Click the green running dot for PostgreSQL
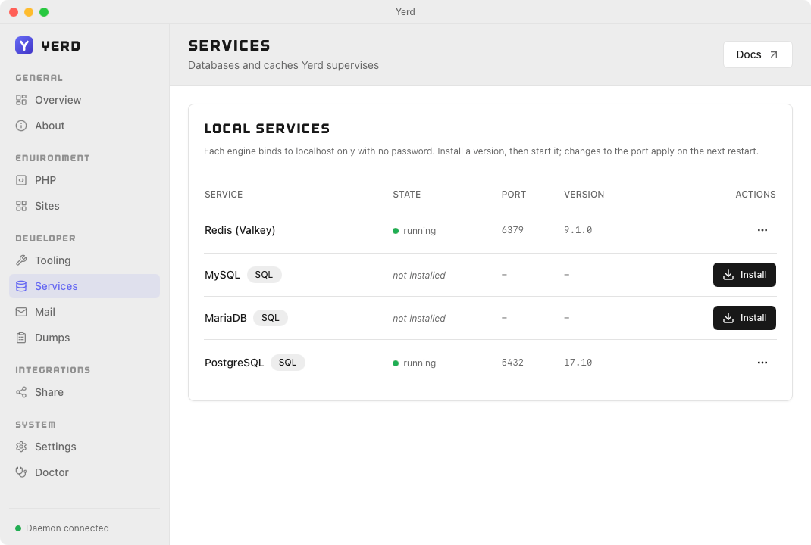Image resolution: width=811 pixels, height=545 pixels. [396, 363]
